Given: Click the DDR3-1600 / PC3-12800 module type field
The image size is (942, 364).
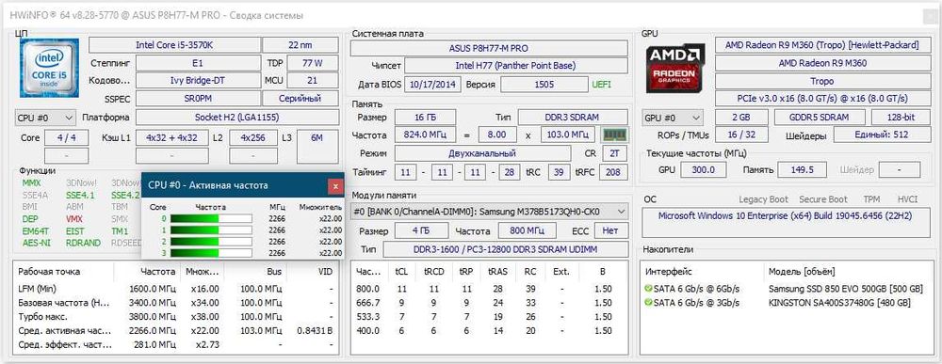Looking at the screenshot, I should [x=505, y=249].
